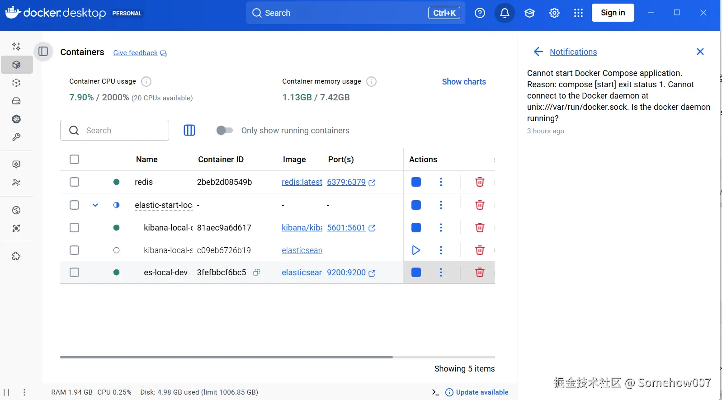
Task: Copy the es-local-dev container ID
Action: (256, 272)
